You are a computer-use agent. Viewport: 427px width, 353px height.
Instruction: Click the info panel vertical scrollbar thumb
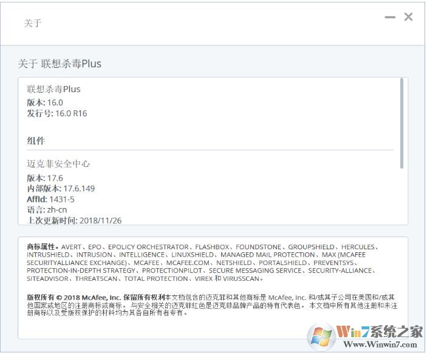[x=401, y=123]
